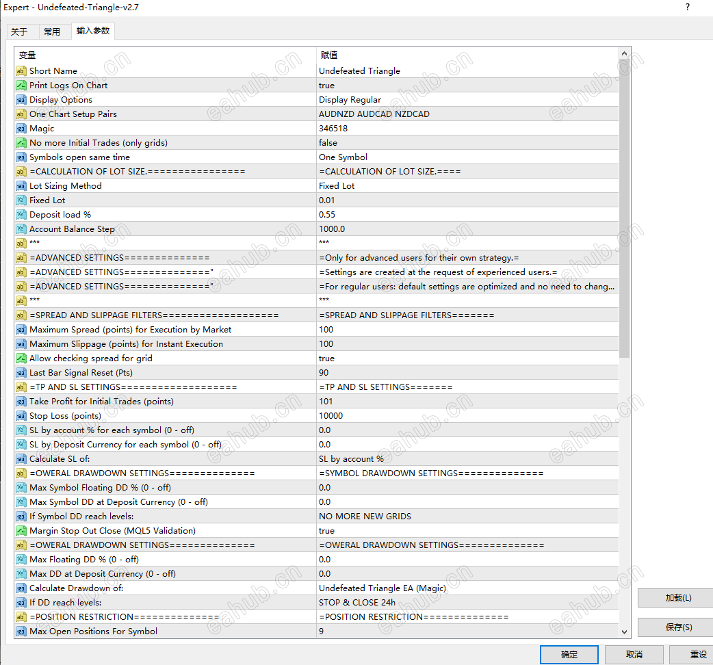Screen dimensions: 713x665
Task: Click the string icon beside One Chart Setup Pairs
Action: [21, 114]
